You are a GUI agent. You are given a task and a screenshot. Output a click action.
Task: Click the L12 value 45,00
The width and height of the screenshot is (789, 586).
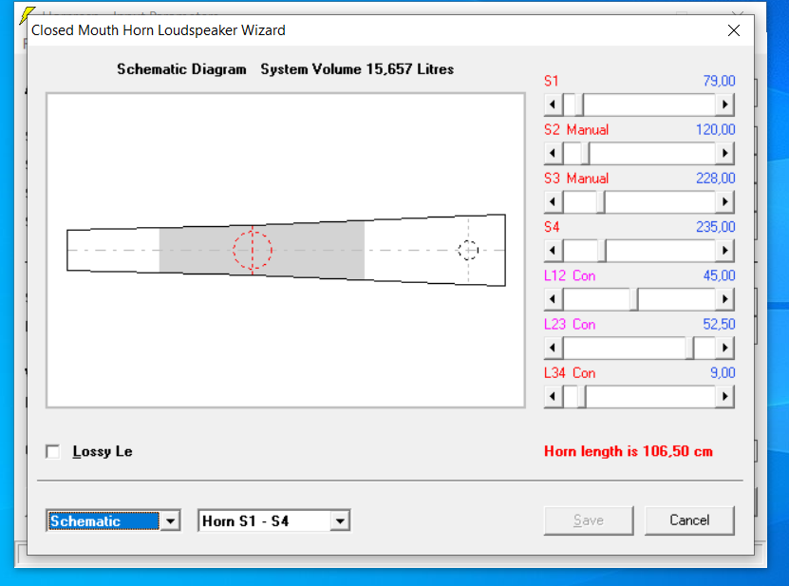pos(719,275)
